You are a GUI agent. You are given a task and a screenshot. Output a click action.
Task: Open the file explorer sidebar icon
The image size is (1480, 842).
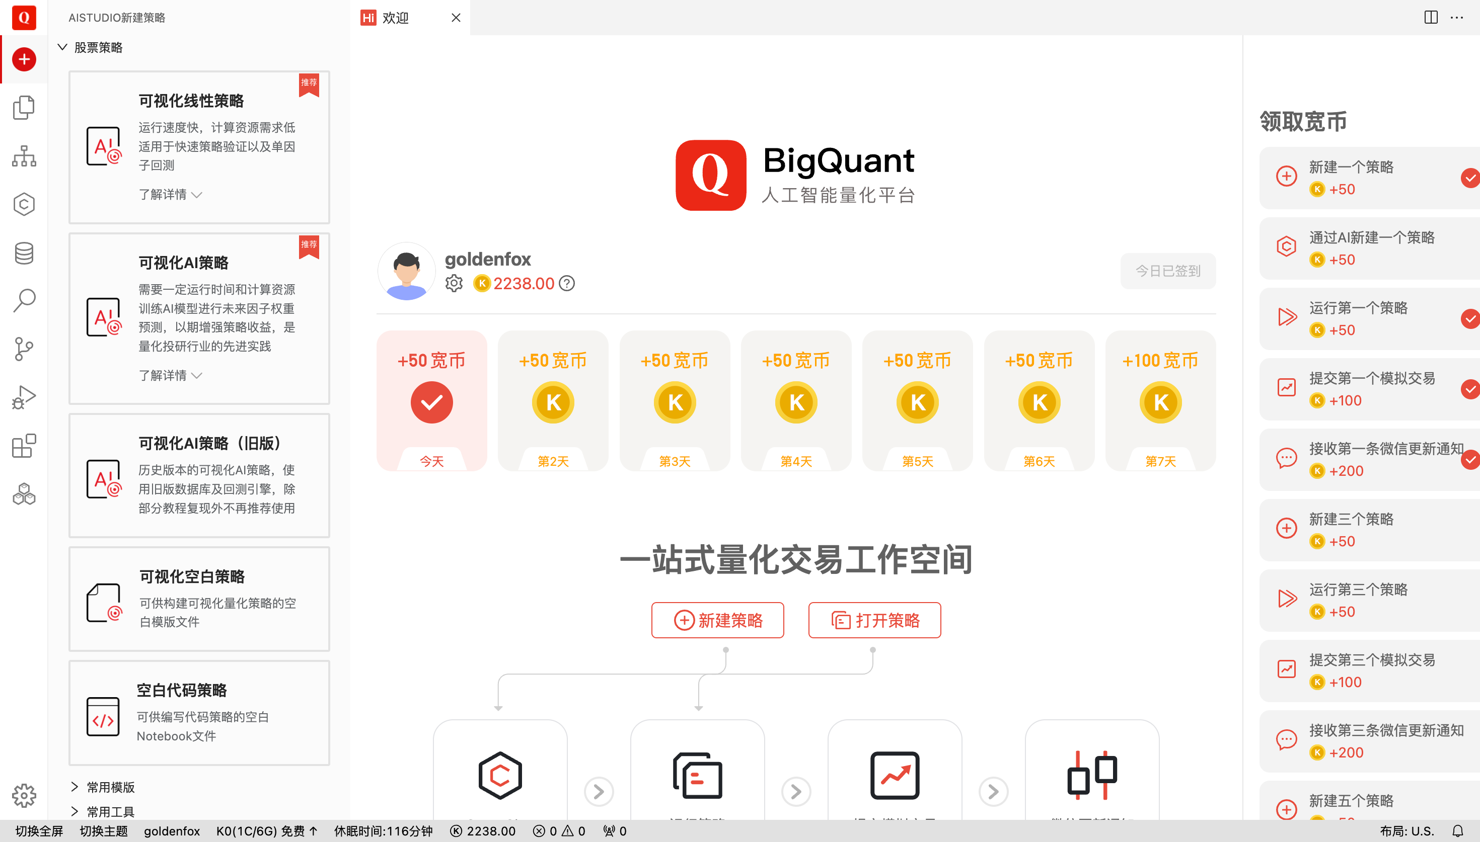(x=24, y=108)
